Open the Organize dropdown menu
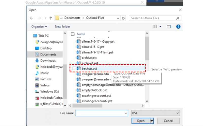Screen dimensions: 203x126 coord(39,27)
